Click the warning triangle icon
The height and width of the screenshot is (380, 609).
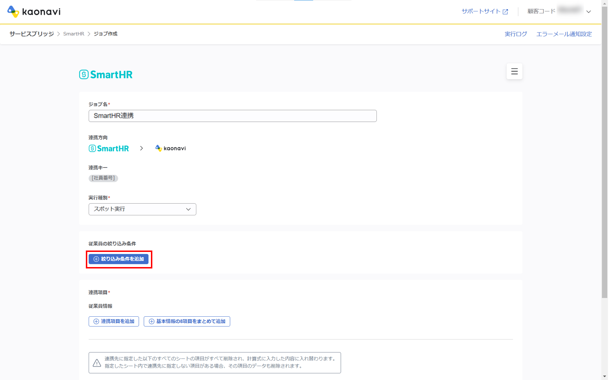pos(97,363)
